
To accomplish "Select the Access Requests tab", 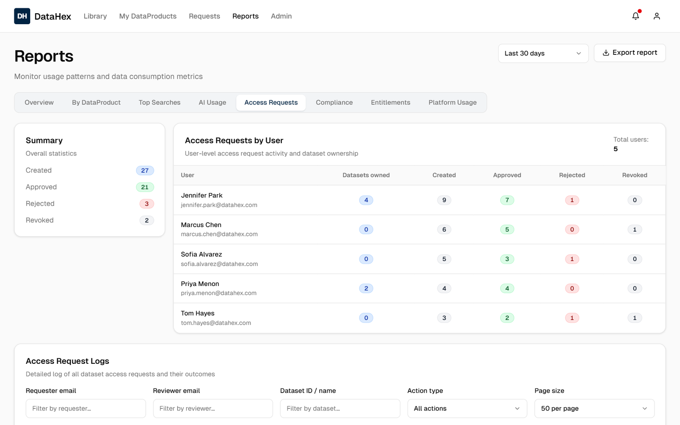I will coord(271,102).
